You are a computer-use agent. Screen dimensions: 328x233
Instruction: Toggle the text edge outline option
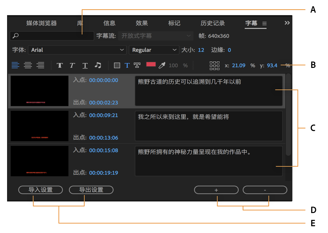pyautogui.click(x=137, y=65)
